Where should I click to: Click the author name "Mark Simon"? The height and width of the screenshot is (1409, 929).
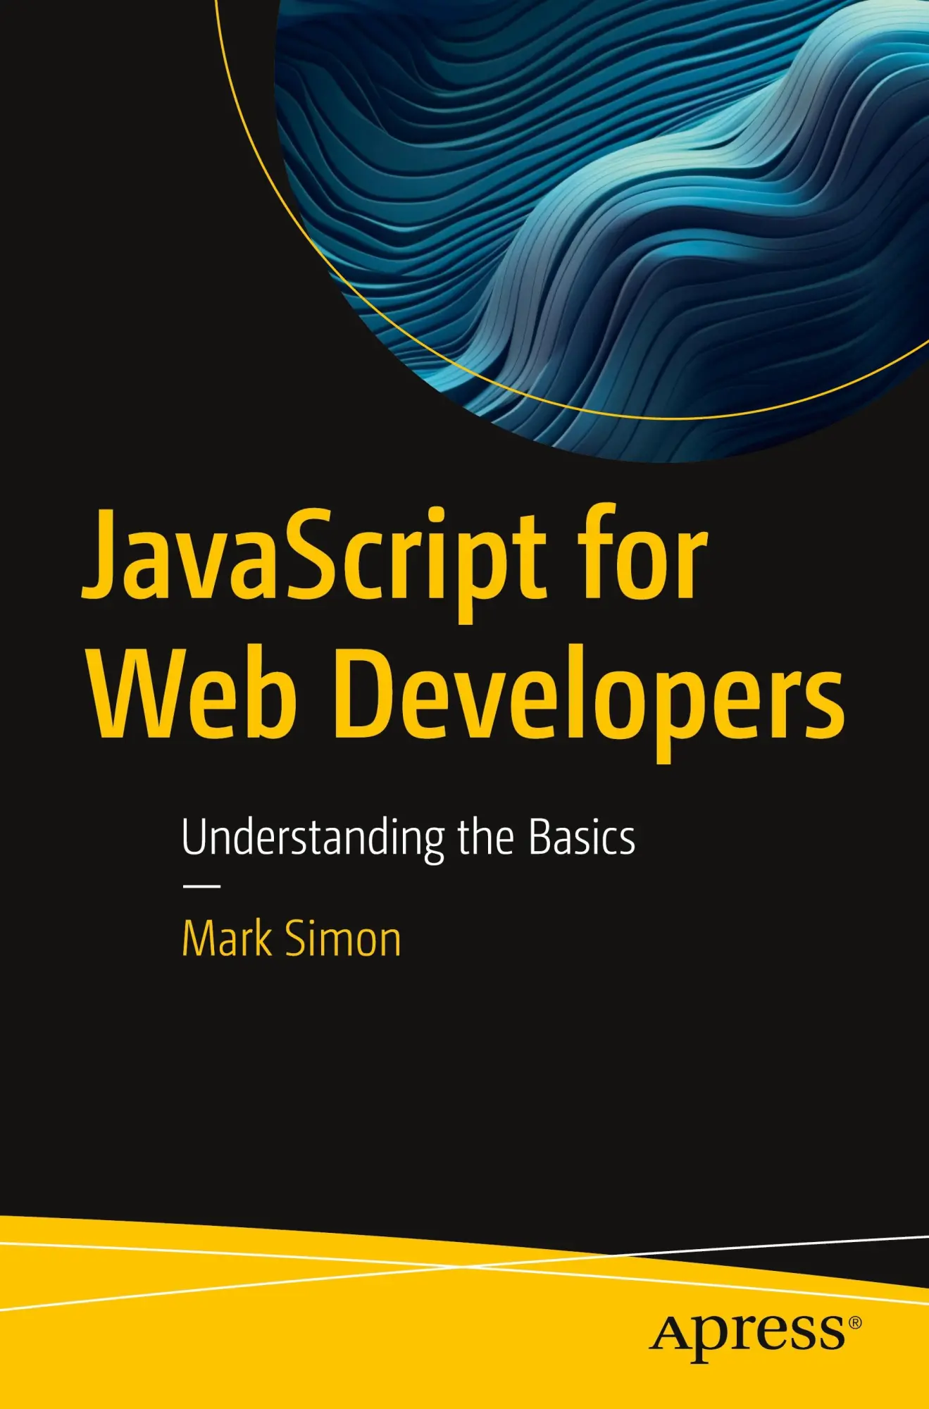292,939
